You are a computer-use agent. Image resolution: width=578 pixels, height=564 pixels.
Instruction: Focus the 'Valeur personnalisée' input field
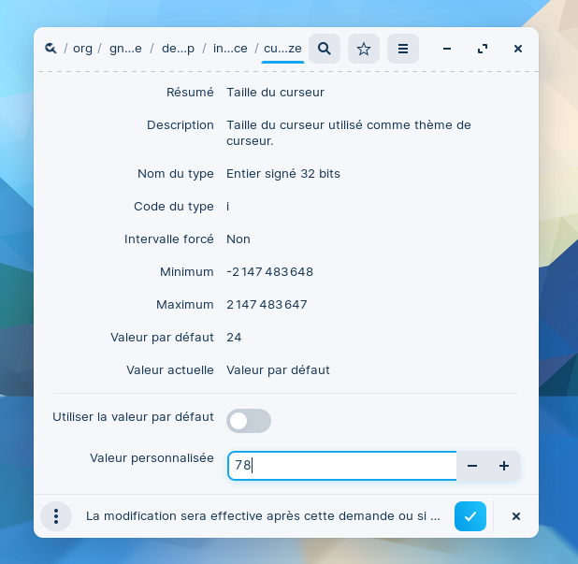click(x=341, y=466)
